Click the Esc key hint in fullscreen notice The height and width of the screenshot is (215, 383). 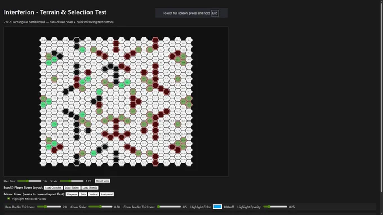(215, 13)
